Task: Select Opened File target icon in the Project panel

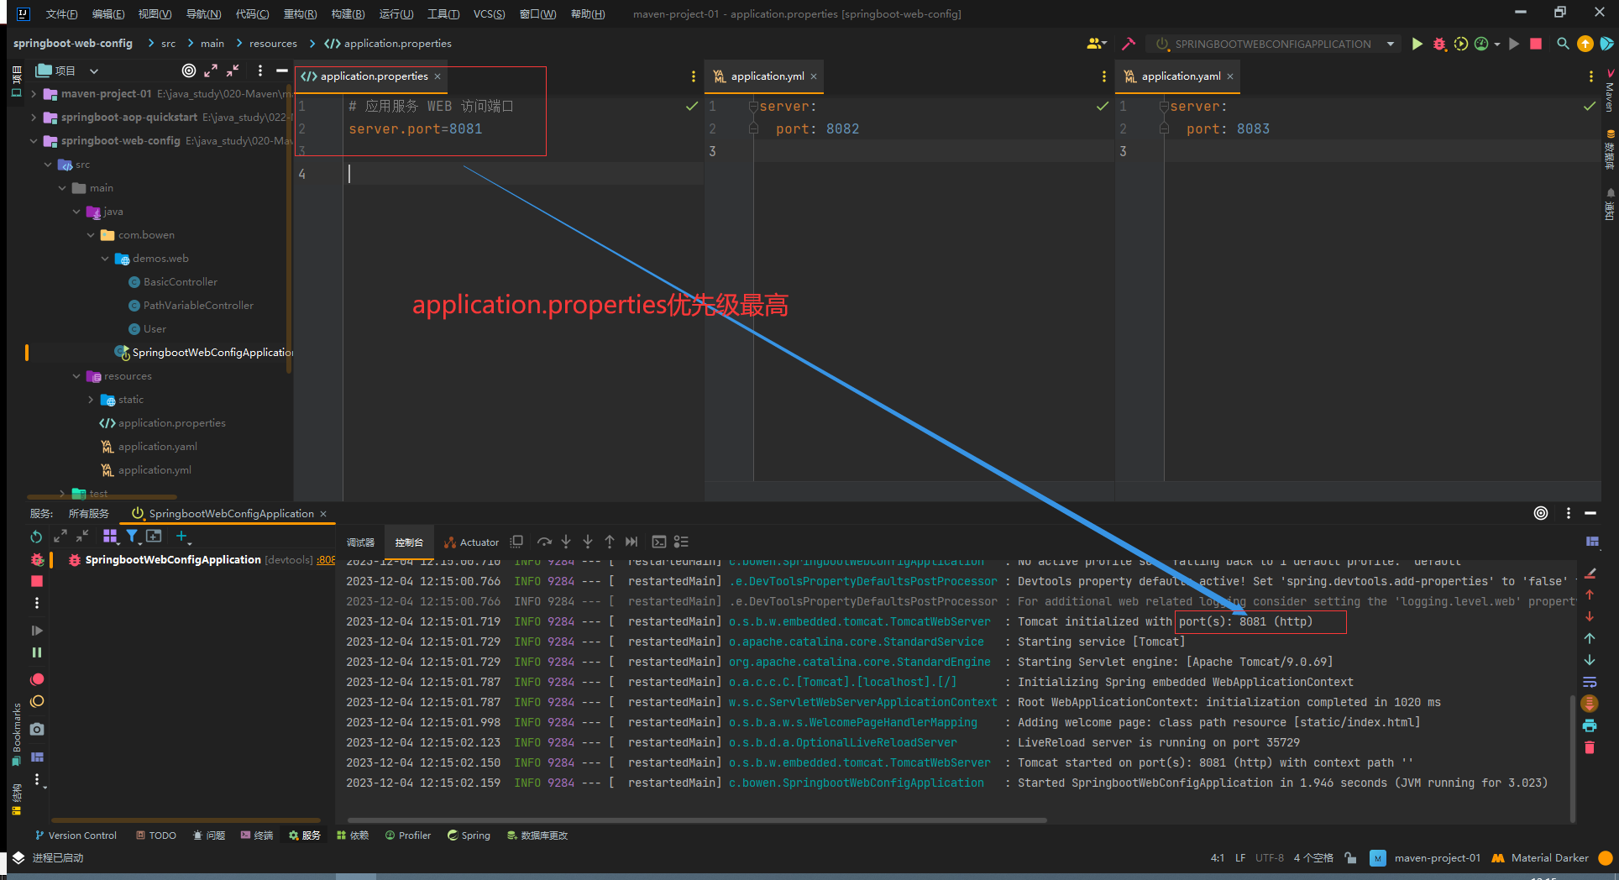Action: [189, 71]
